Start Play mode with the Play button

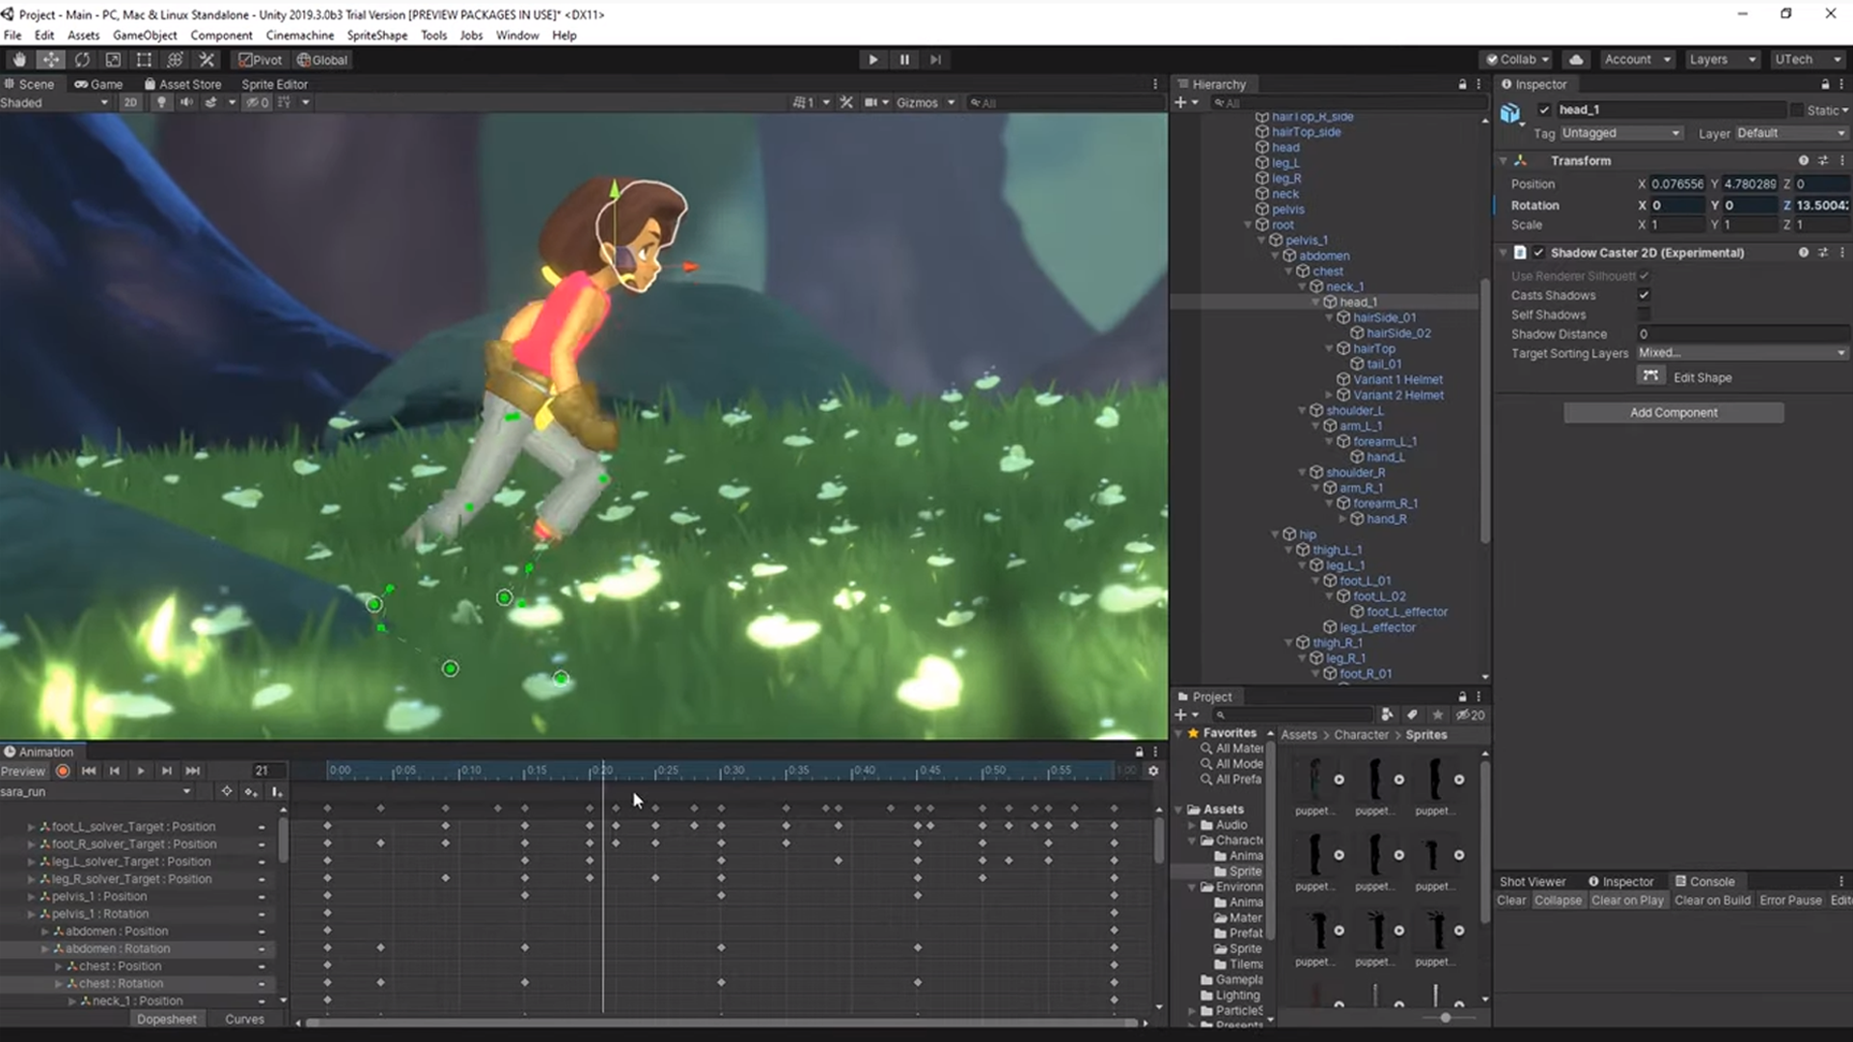pos(873,60)
